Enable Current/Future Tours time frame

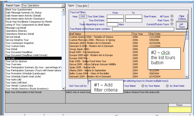coord(171,24)
